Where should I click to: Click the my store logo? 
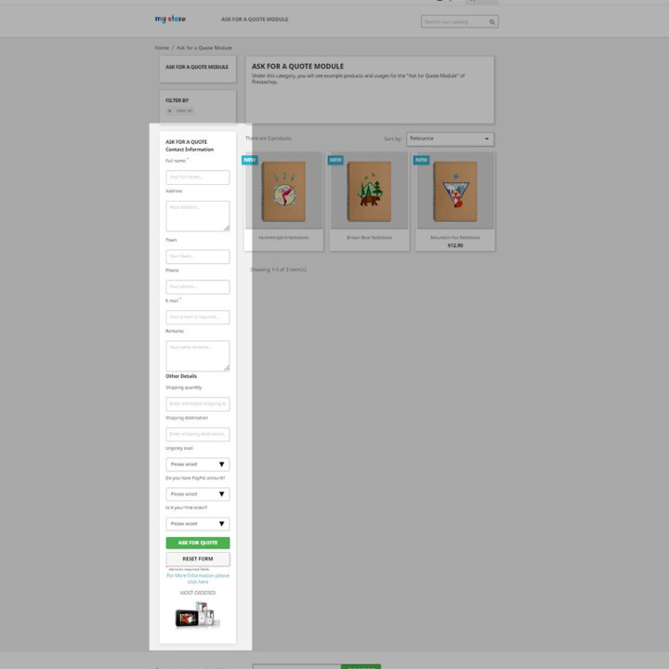click(170, 19)
